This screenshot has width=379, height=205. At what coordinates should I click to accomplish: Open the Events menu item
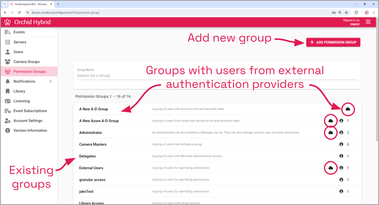(x=29, y=32)
